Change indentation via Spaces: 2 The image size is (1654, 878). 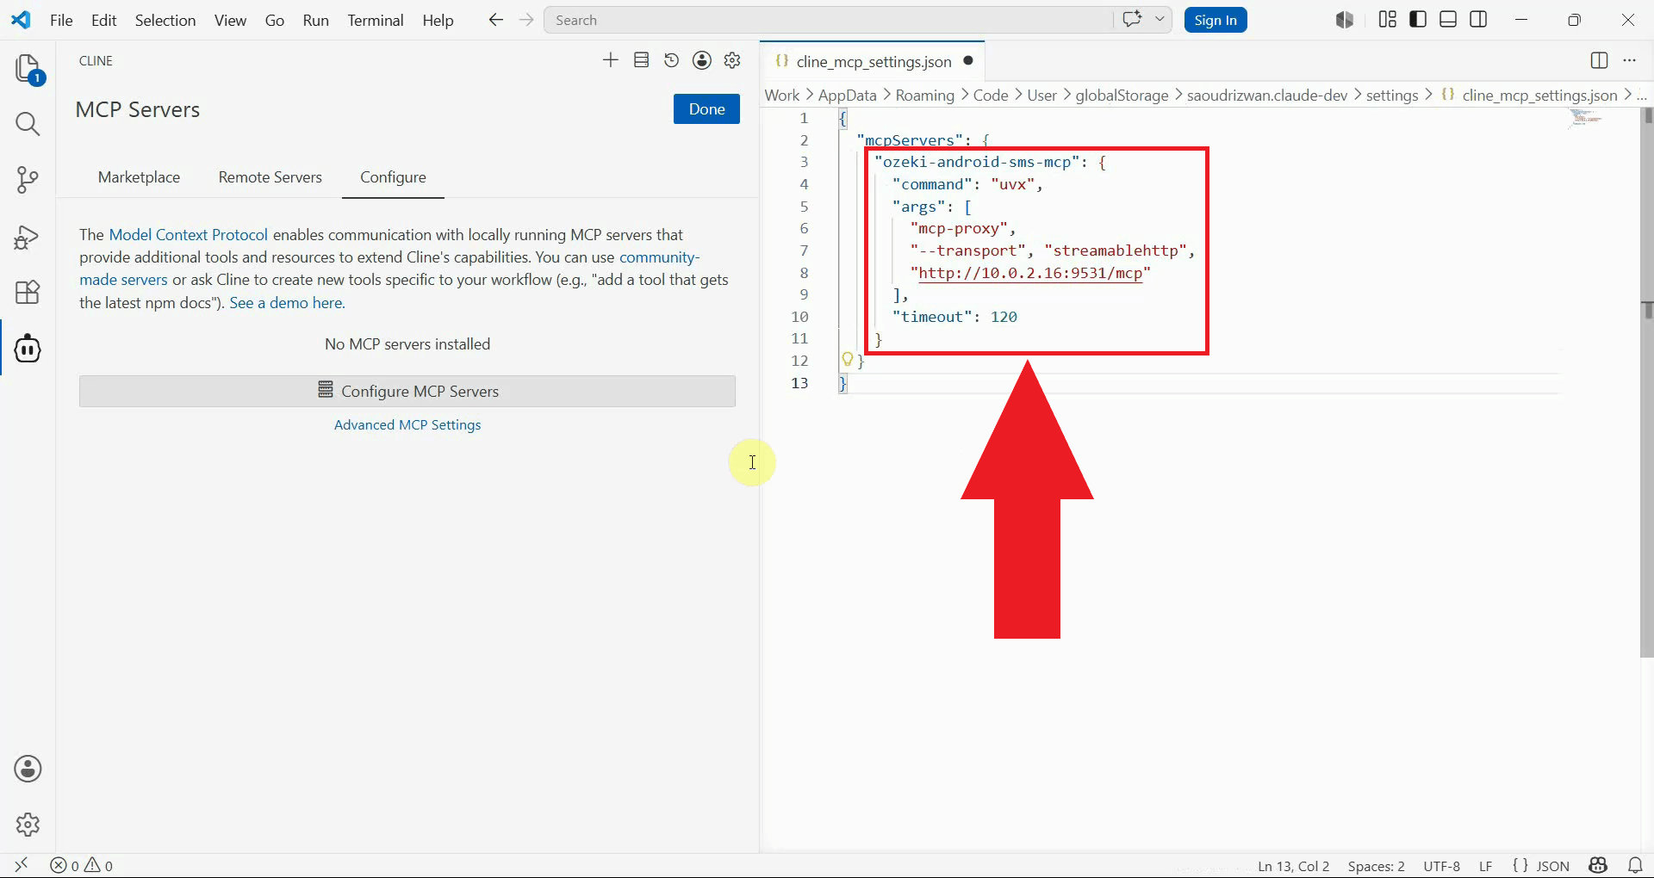point(1376,866)
